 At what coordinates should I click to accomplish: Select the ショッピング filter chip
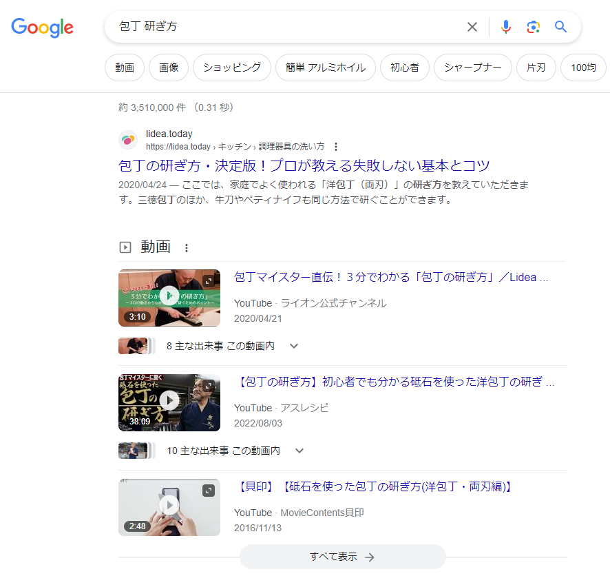coord(232,68)
